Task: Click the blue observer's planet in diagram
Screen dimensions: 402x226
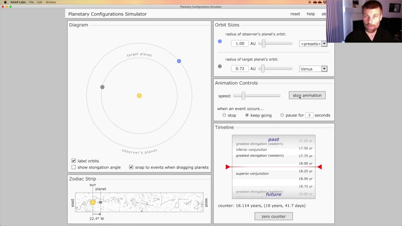Action: click(179, 61)
